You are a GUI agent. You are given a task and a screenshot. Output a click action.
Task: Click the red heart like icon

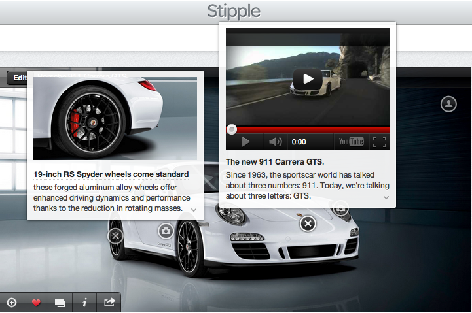36,302
